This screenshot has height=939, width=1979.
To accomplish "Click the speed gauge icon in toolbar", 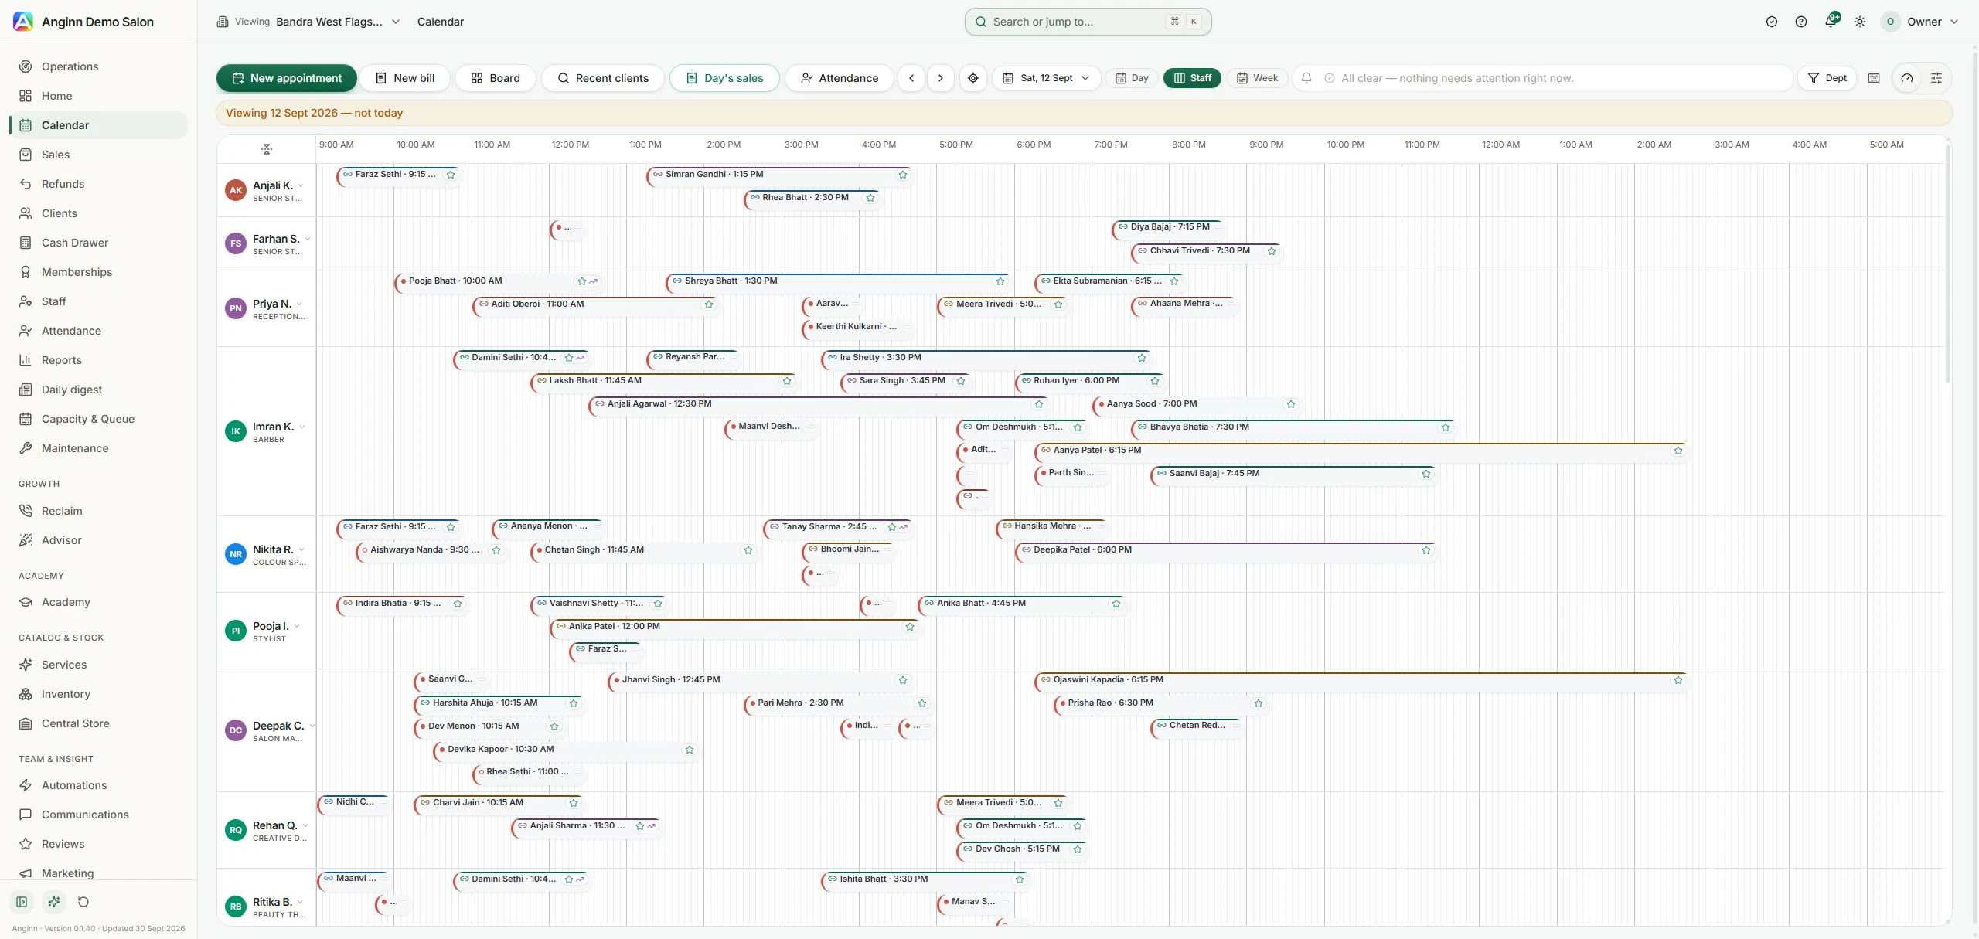I will coord(1907,78).
